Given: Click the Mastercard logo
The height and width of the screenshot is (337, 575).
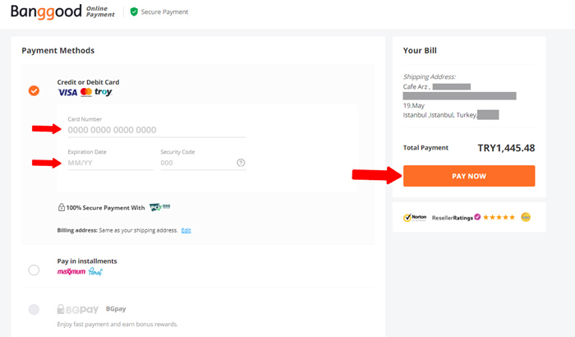Looking at the screenshot, I should (86, 92).
